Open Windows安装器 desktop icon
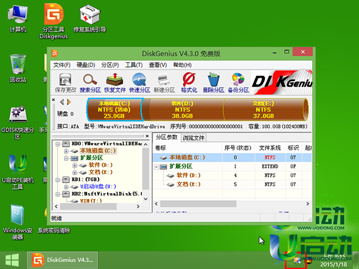The image size is (359, 269). point(17,222)
